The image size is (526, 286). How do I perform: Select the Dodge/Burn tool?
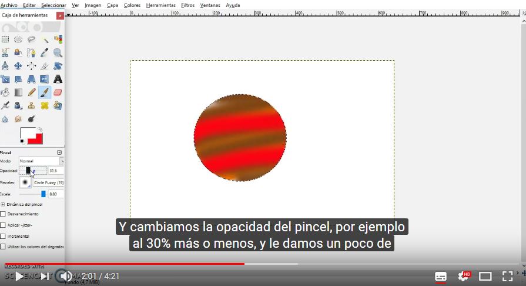pos(31,119)
